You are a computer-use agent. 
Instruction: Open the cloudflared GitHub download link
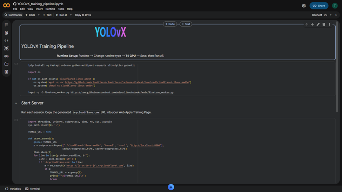(127, 82)
